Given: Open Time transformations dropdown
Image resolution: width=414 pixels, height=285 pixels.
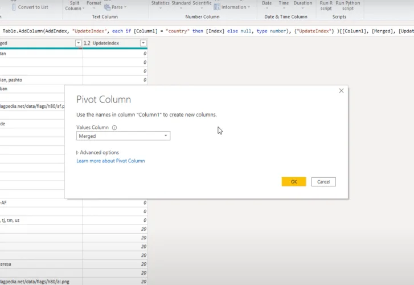Looking at the screenshot, I should coord(284,5).
